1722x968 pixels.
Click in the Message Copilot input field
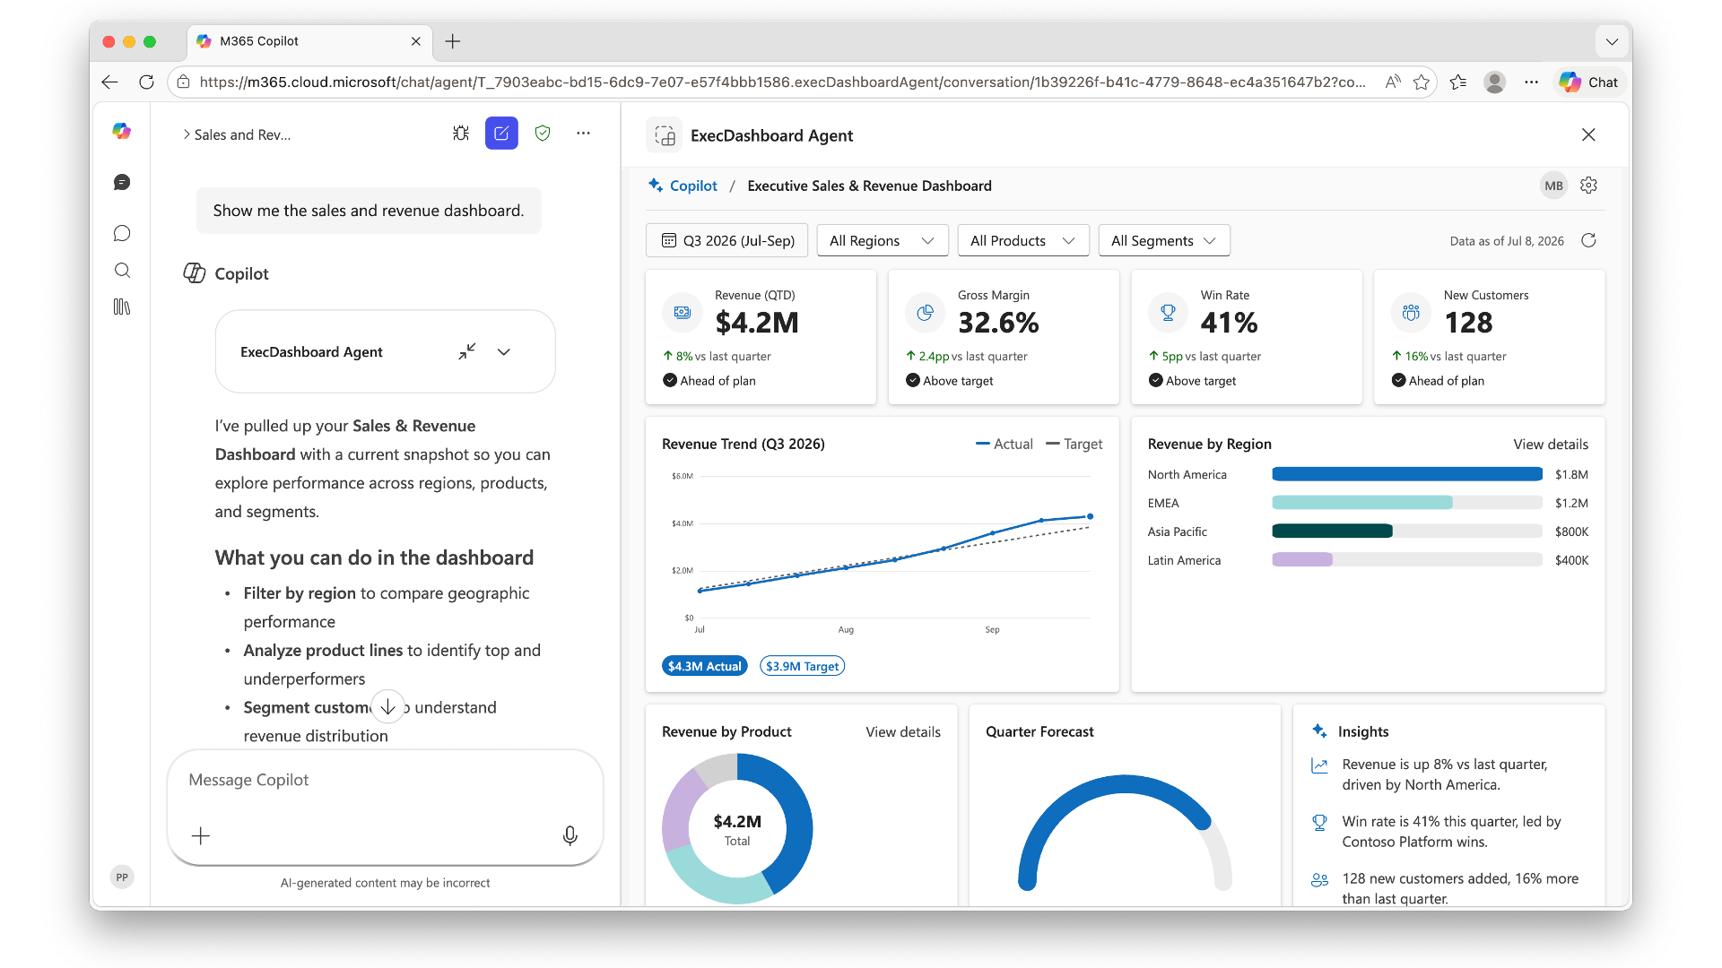386,780
